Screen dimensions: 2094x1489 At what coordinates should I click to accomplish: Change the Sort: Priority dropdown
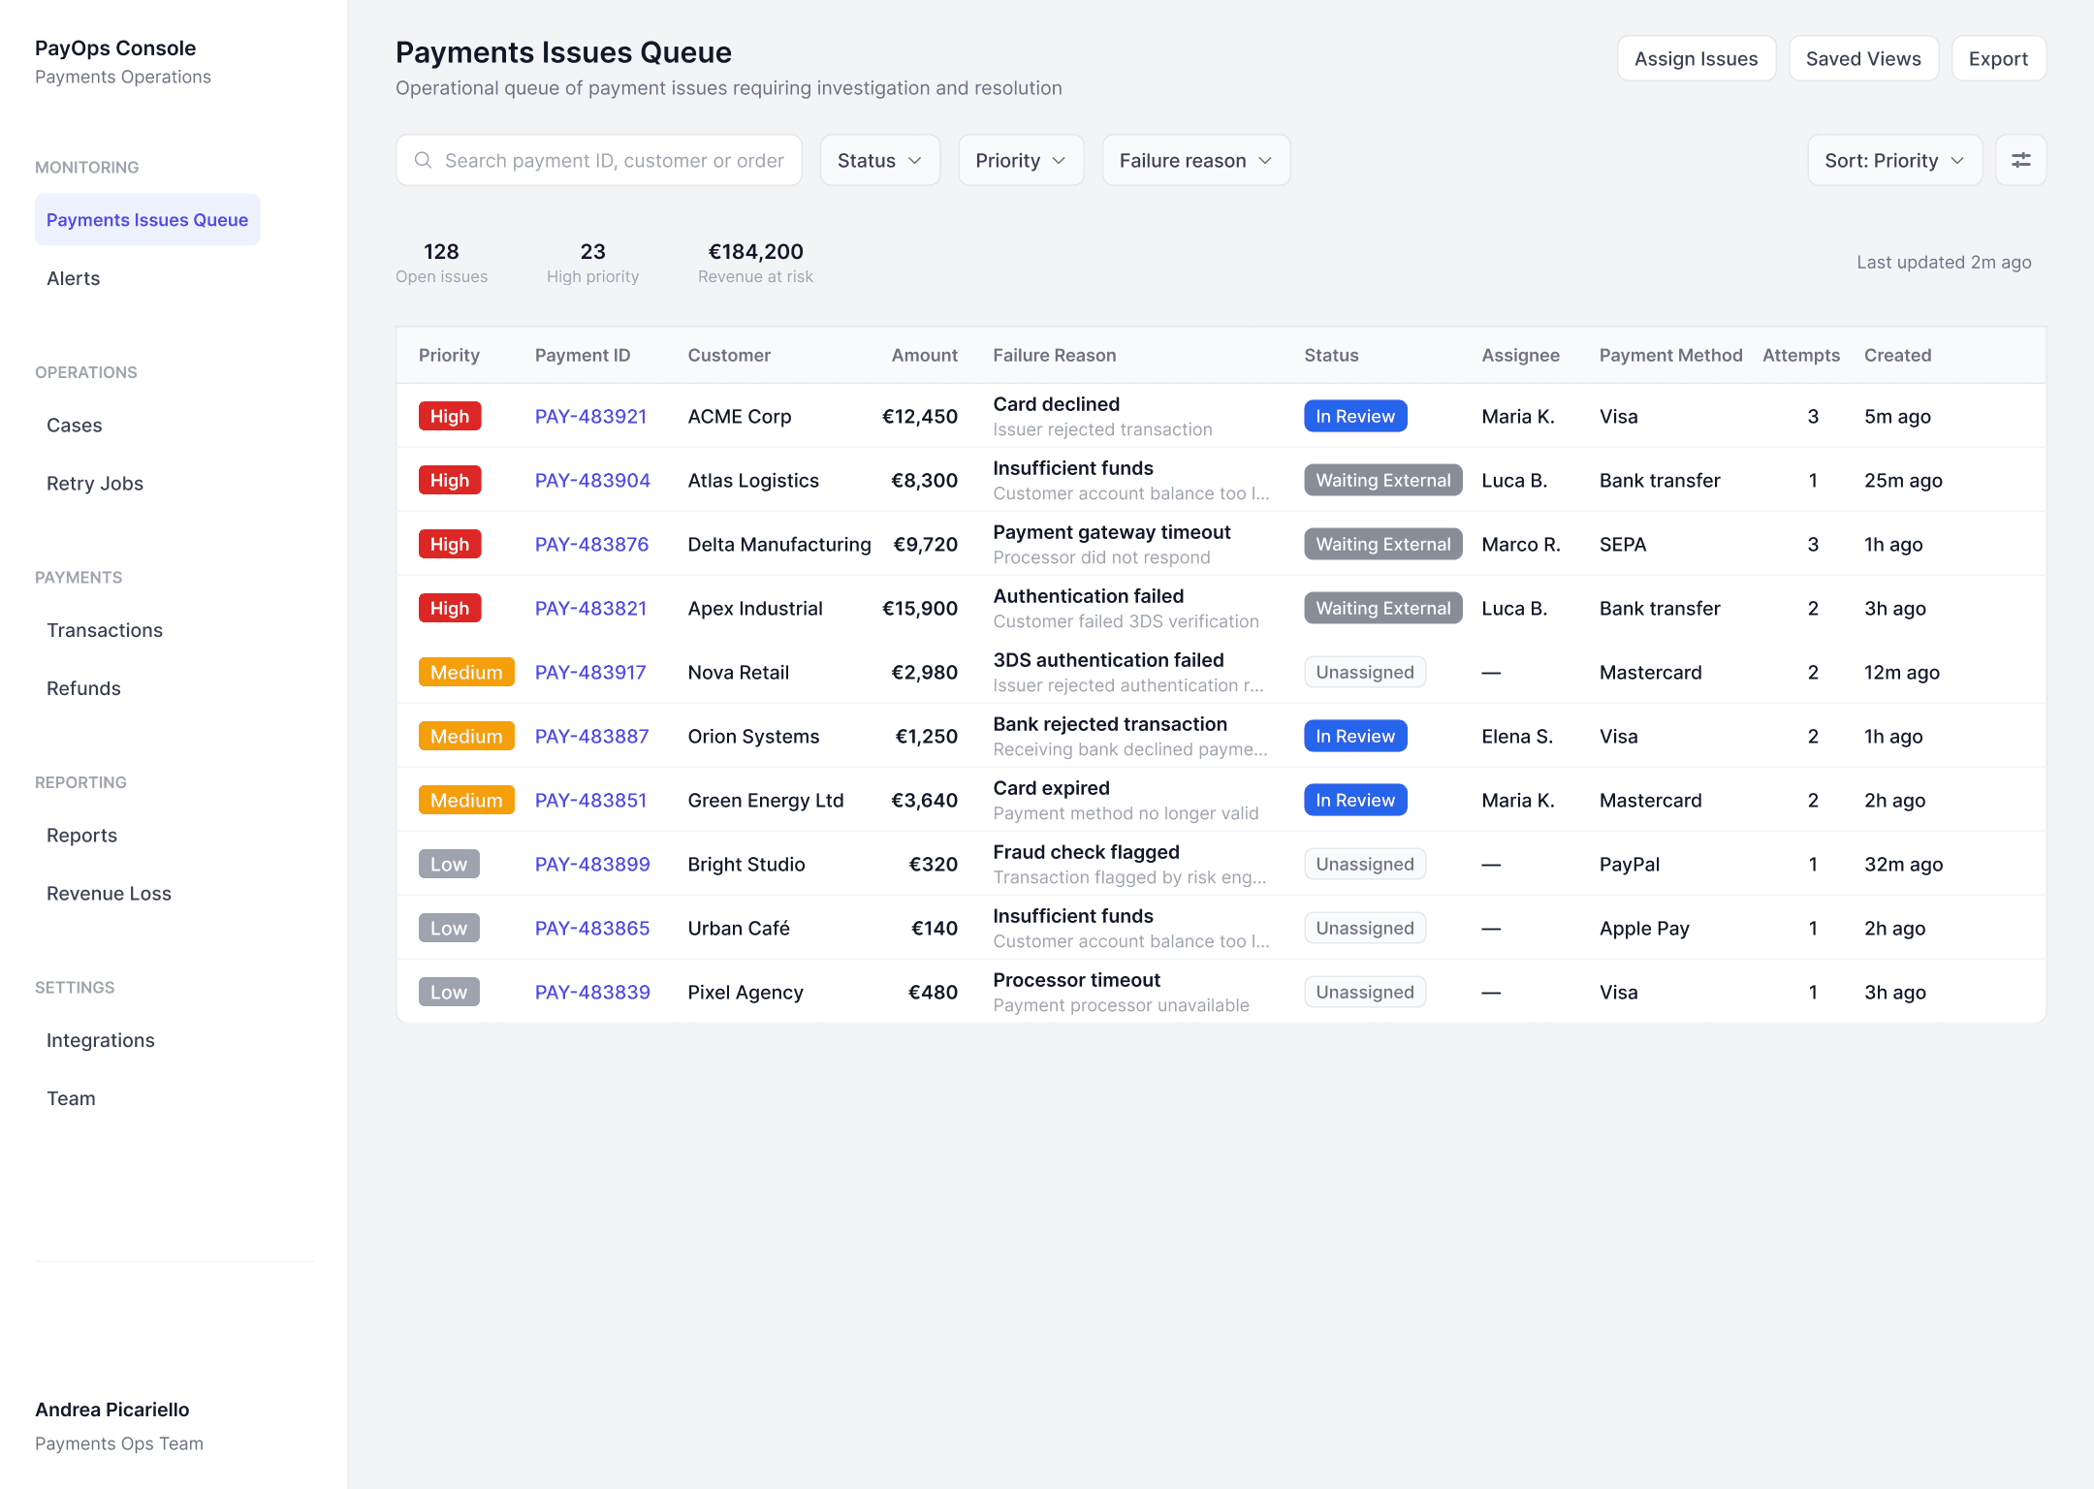[1893, 160]
